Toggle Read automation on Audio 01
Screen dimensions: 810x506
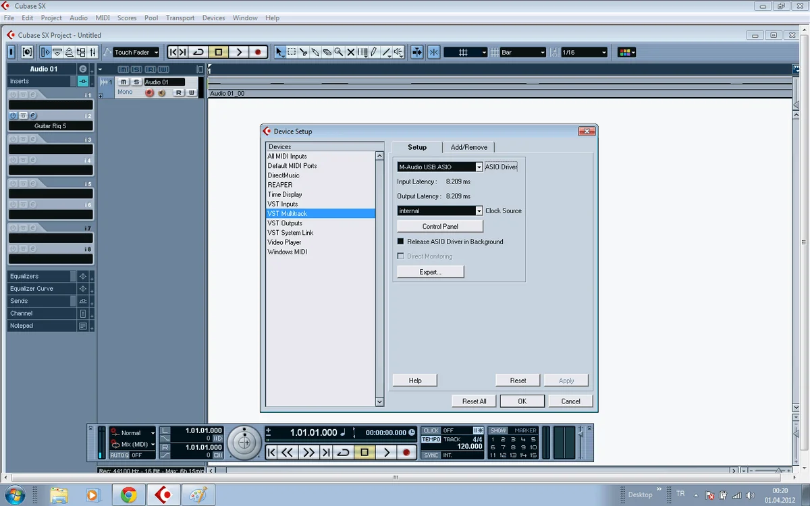(x=179, y=93)
